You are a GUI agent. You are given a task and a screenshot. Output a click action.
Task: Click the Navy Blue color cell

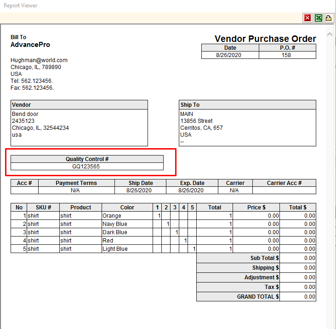click(x=115, y=224)
